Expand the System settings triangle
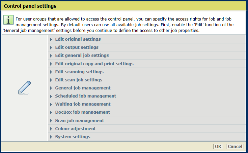Image resolution: width=248 pixels, height=153 pixels. (x=51, y=137)
